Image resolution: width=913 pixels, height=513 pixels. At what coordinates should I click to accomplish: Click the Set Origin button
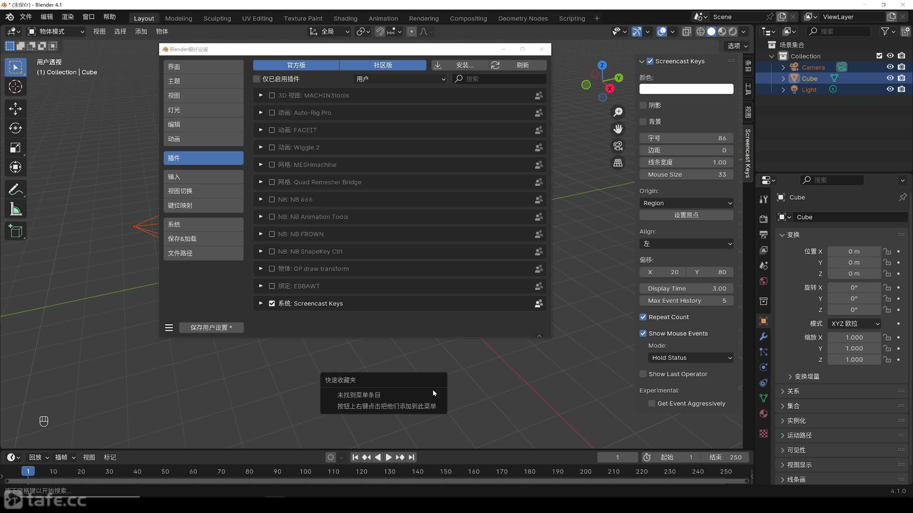(x=686, y=215)
